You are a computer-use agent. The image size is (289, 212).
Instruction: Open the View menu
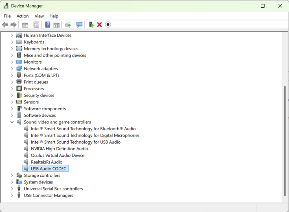click(x=39, y=16)
